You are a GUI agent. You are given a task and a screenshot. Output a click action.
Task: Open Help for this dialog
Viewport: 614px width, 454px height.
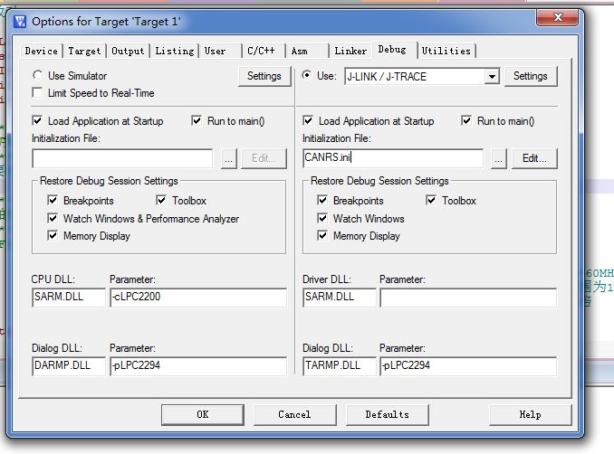point(530,414)
